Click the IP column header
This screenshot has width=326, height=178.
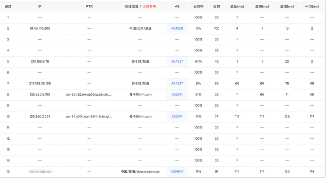pos(40,7)
